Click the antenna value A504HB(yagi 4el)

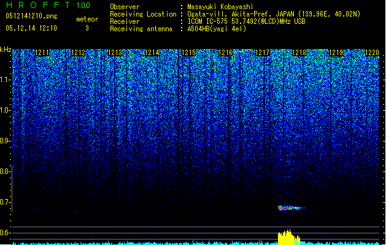(x=217, y=29)
